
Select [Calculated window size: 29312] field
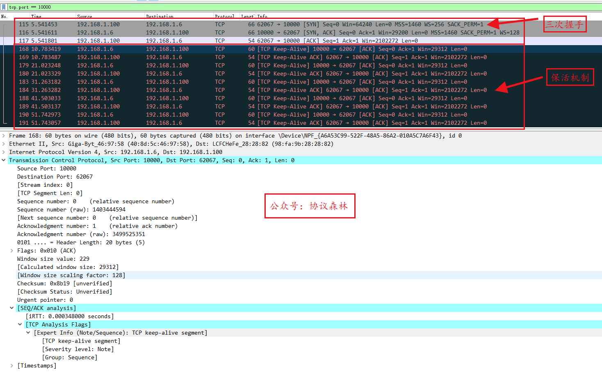click(68, 267)
